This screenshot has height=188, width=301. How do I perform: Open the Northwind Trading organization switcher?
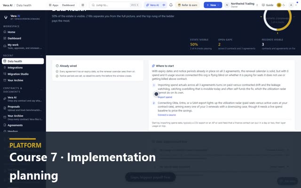[x=241, y=5]
